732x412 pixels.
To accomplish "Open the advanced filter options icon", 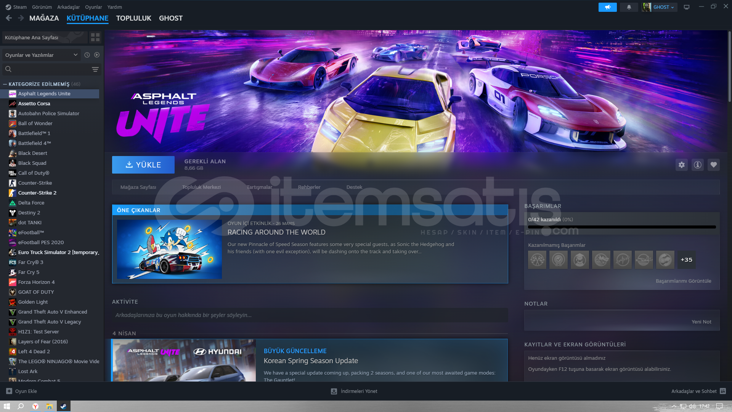I will 95,69.
